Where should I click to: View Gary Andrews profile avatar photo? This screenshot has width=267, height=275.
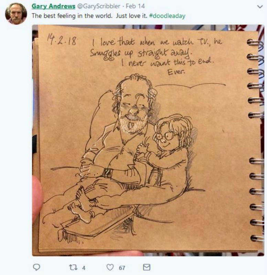16,13
